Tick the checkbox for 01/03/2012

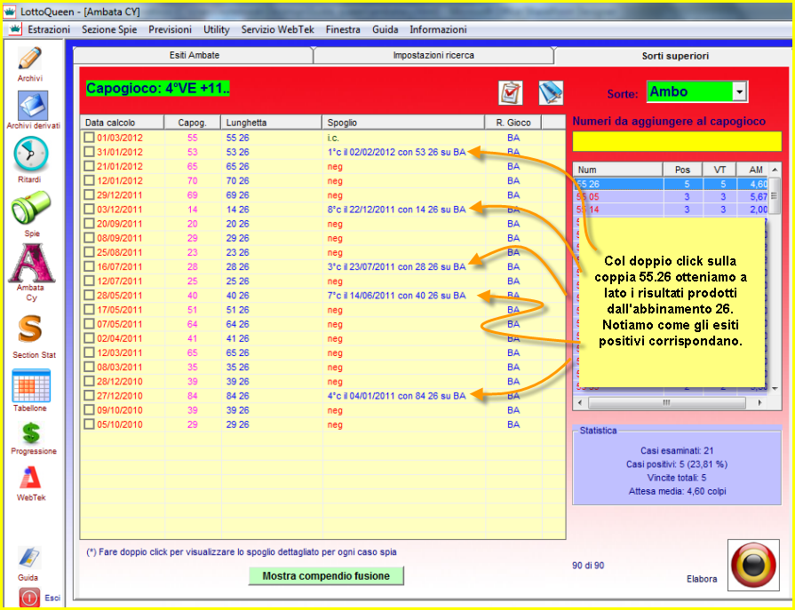click(89, 138)
